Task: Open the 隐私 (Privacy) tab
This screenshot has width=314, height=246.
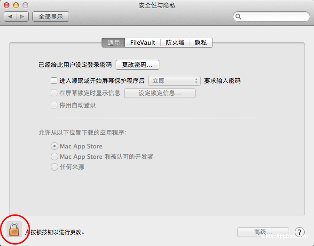Action: tap(201, 43)
